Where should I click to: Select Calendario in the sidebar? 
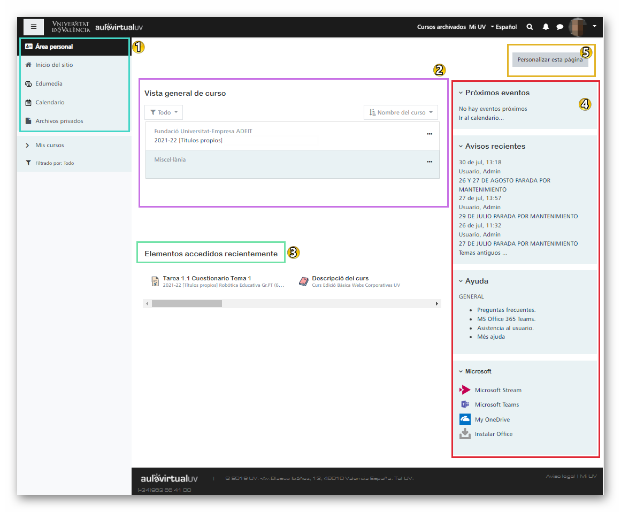50,102
